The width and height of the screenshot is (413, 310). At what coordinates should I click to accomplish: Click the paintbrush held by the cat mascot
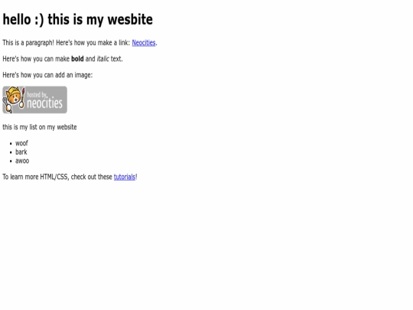(x=22, y=98)
